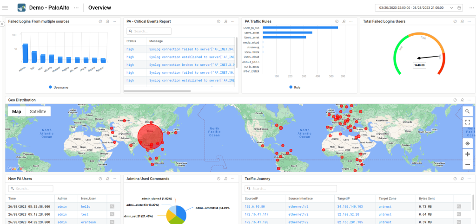Open the hello New_User link
Screen dimensions: 476x224
[x=86, y=206]
